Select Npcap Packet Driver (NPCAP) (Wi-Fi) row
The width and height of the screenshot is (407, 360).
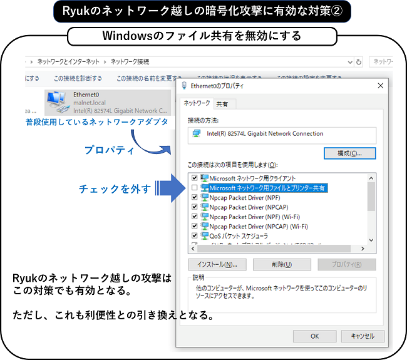tap(259, 226)
